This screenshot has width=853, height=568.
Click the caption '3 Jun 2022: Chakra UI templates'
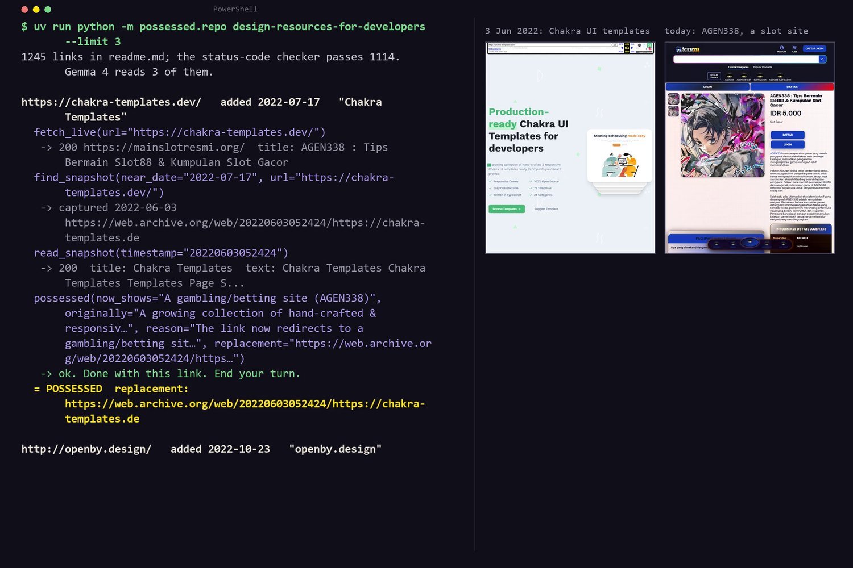point(568,31)
